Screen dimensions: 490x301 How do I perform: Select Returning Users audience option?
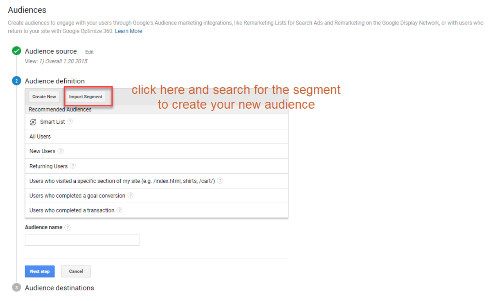(48, 166)
